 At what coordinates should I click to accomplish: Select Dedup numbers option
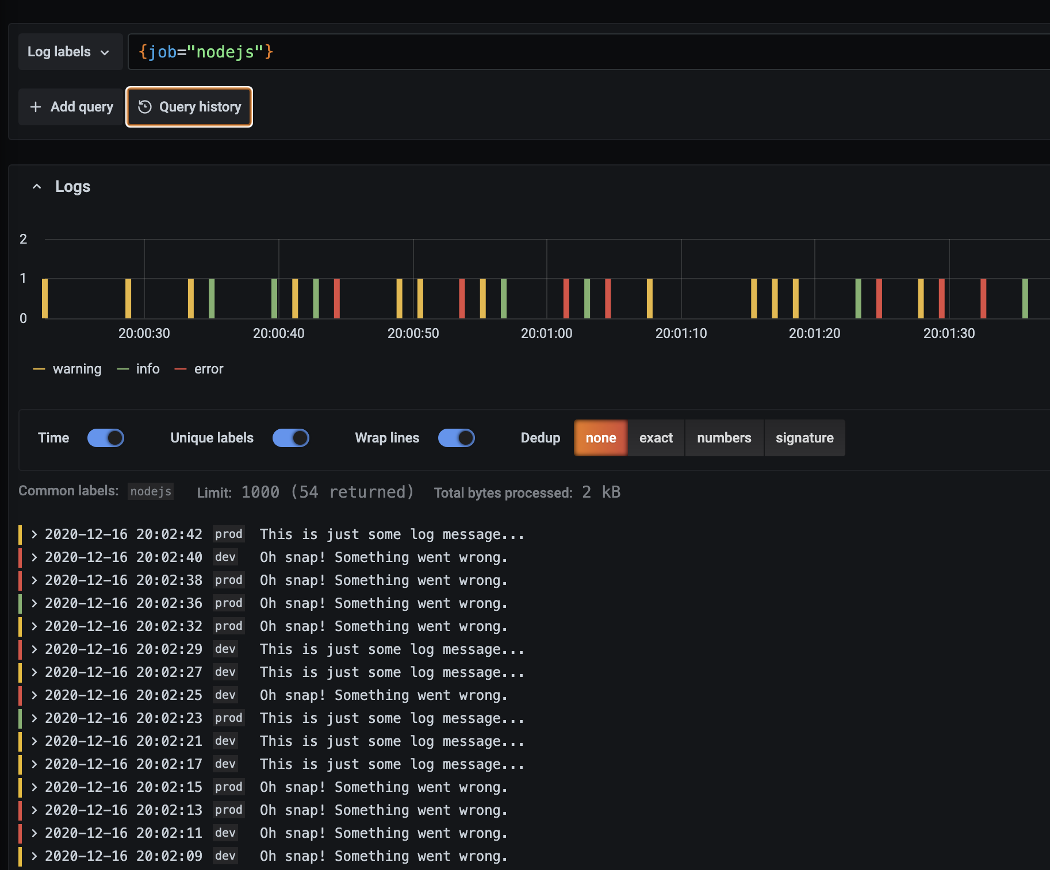tap(724, 438)
